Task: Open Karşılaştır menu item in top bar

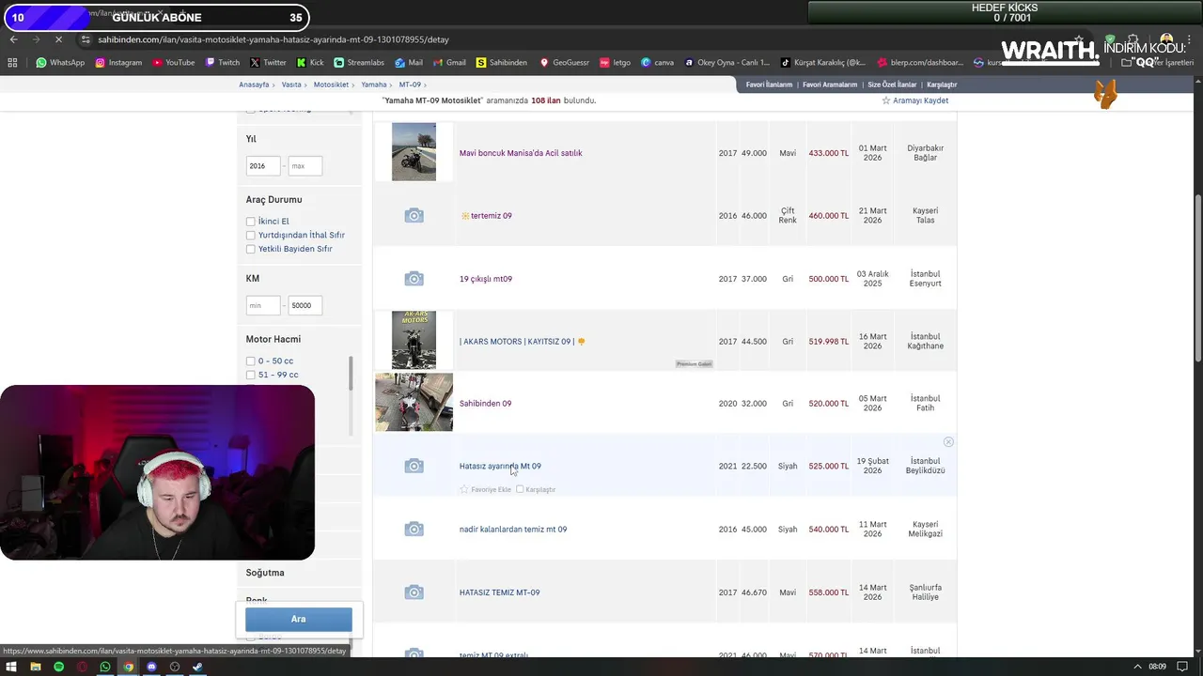Action: [942, 84]
